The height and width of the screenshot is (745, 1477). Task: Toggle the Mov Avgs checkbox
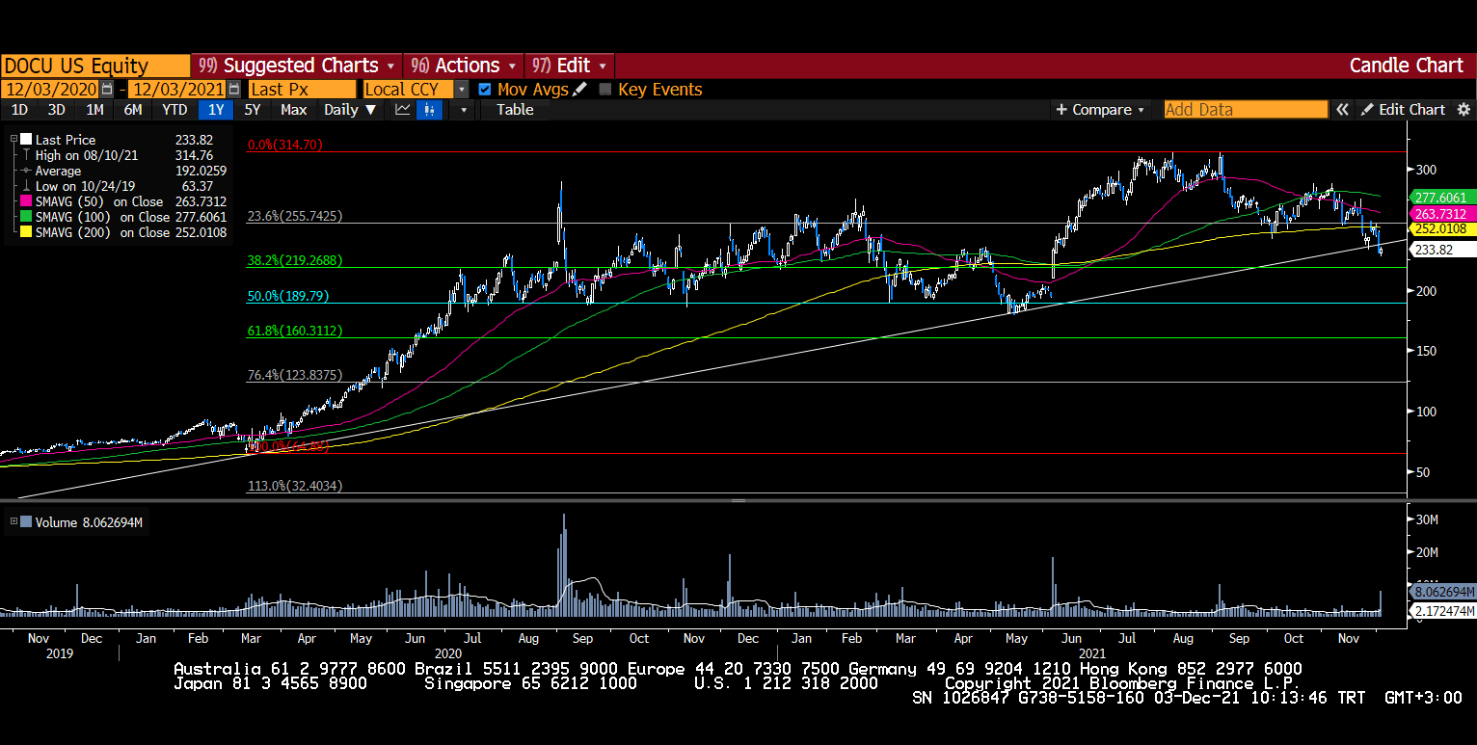pyautogui.click(x=485, y=89)
